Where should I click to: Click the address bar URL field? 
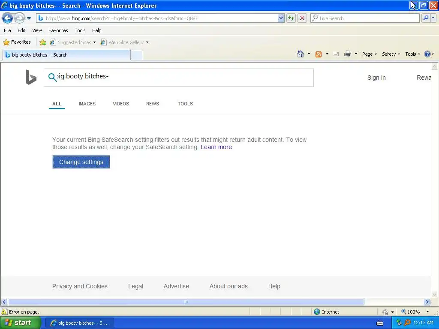click(157, 18)
